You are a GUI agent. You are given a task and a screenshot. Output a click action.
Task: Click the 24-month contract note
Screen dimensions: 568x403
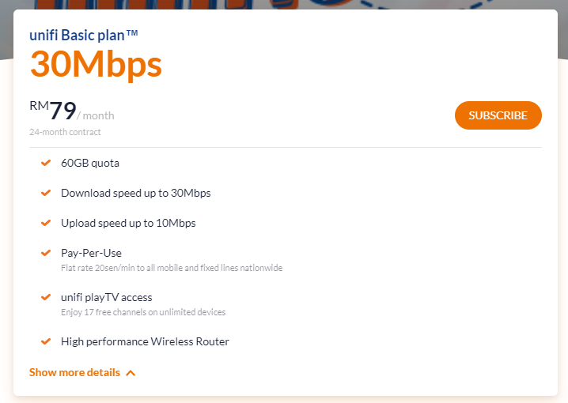tap(65, 132)
